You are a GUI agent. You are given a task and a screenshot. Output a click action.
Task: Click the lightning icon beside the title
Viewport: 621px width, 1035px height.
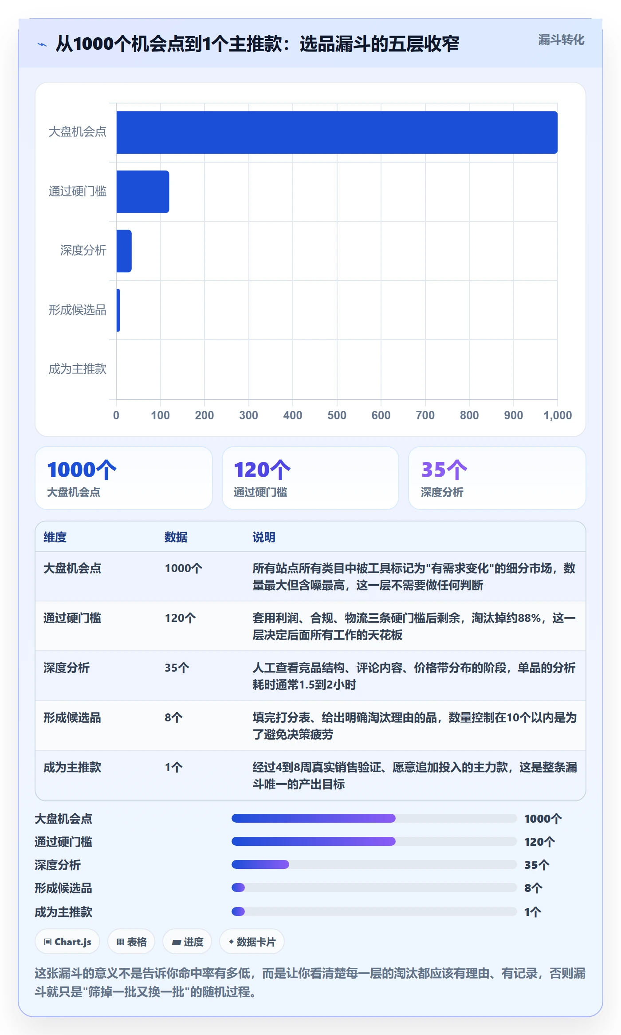pyautogui.click(x=42, y=44)
